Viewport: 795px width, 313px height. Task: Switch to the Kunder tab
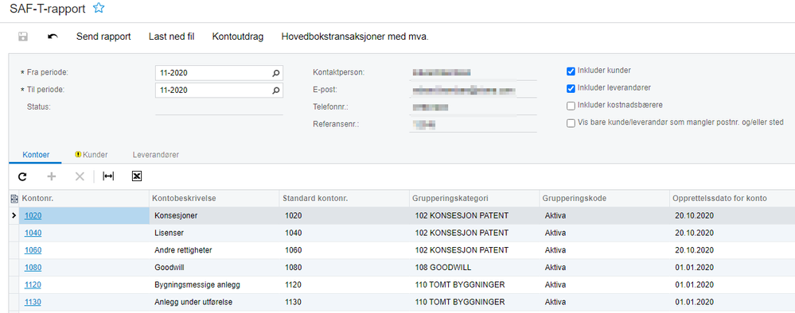coord(92,154)
